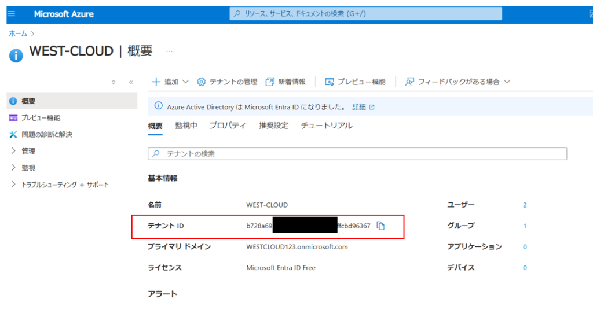593x321 pixels.
Task: Select the 概要 tab
Action: click(155, 126)
